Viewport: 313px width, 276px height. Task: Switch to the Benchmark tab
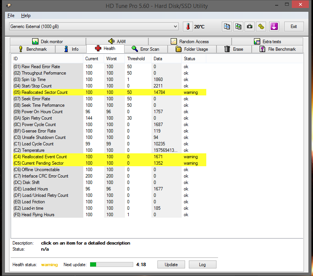pyautogui.click(x=33, y=49)
